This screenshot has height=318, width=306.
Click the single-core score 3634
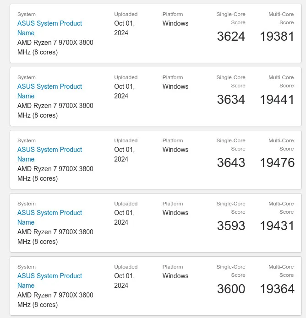pos(231,100)
